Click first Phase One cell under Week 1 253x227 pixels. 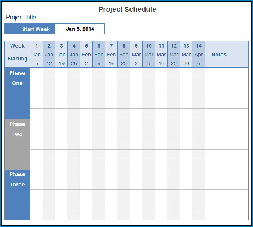[x=36, y=72]
